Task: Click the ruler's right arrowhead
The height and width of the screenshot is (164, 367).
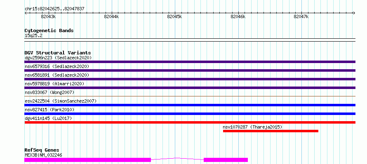Action: (354, 13)
